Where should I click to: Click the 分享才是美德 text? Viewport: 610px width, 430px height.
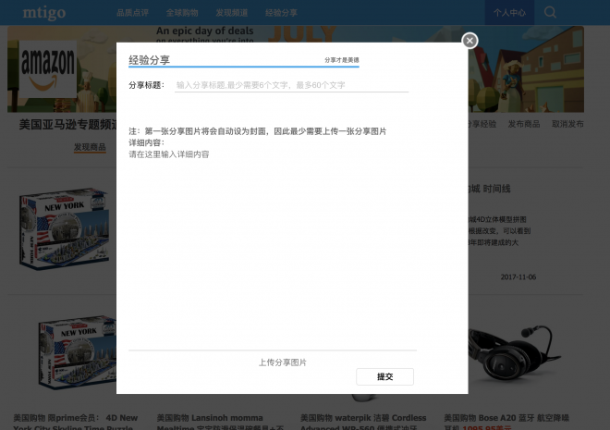(342, 60)
